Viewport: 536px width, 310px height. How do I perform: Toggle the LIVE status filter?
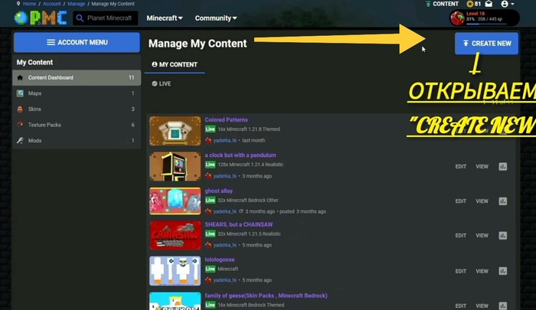[161, 83]
